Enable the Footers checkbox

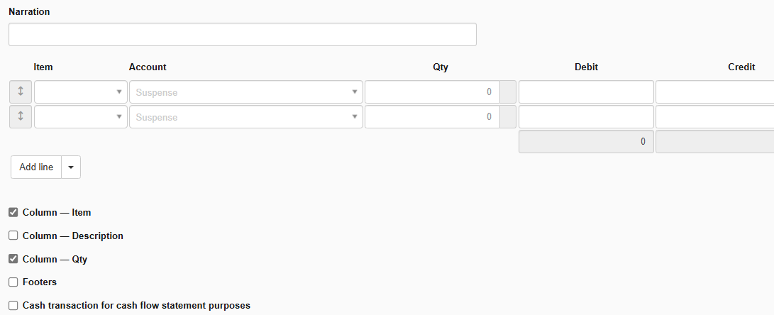(x=13, y=282)
